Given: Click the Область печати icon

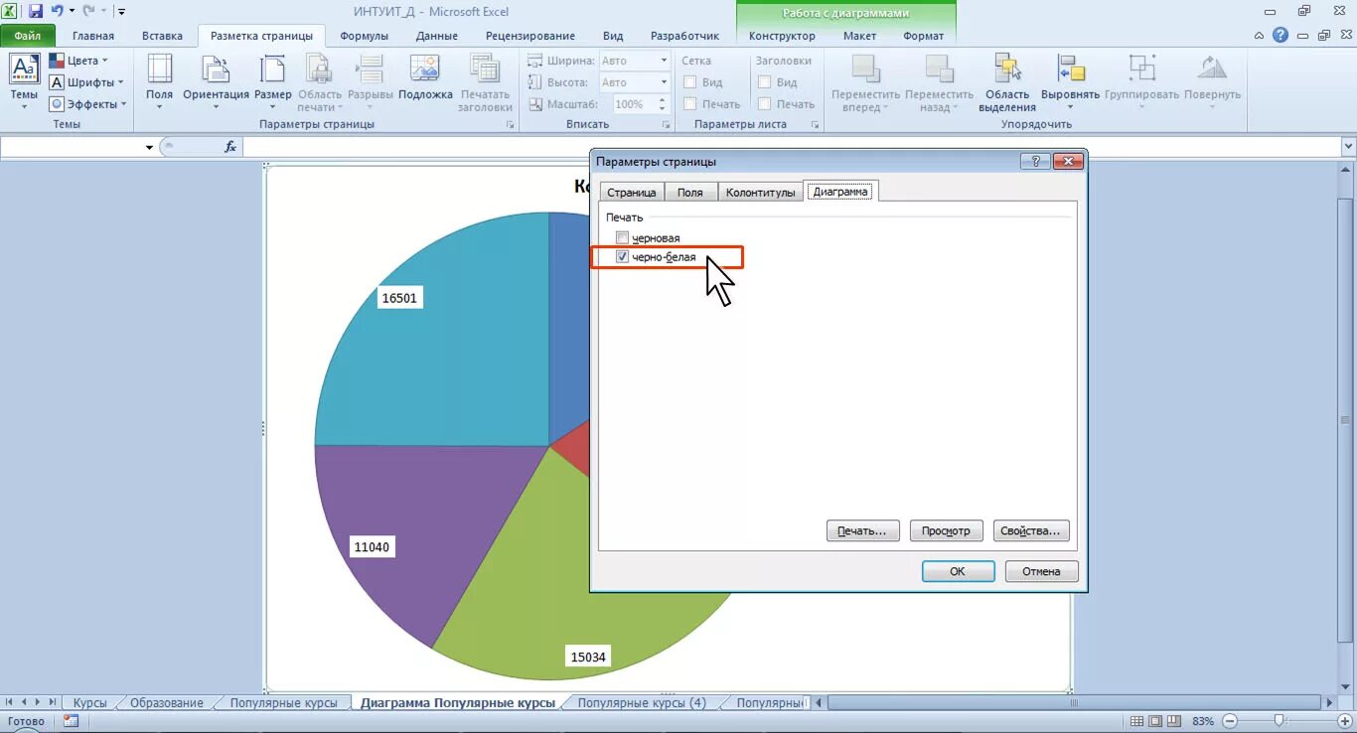Looking at the screenshot, I should [320, 81].
